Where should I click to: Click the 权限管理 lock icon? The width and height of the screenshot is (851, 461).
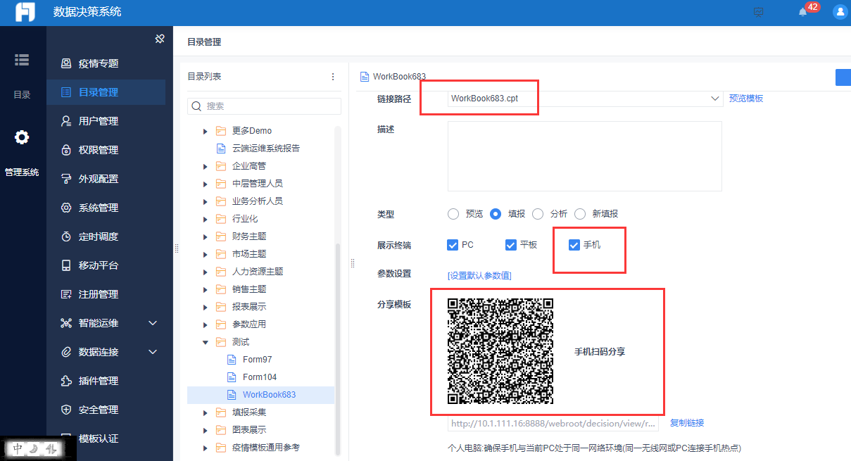pos(66,150)
